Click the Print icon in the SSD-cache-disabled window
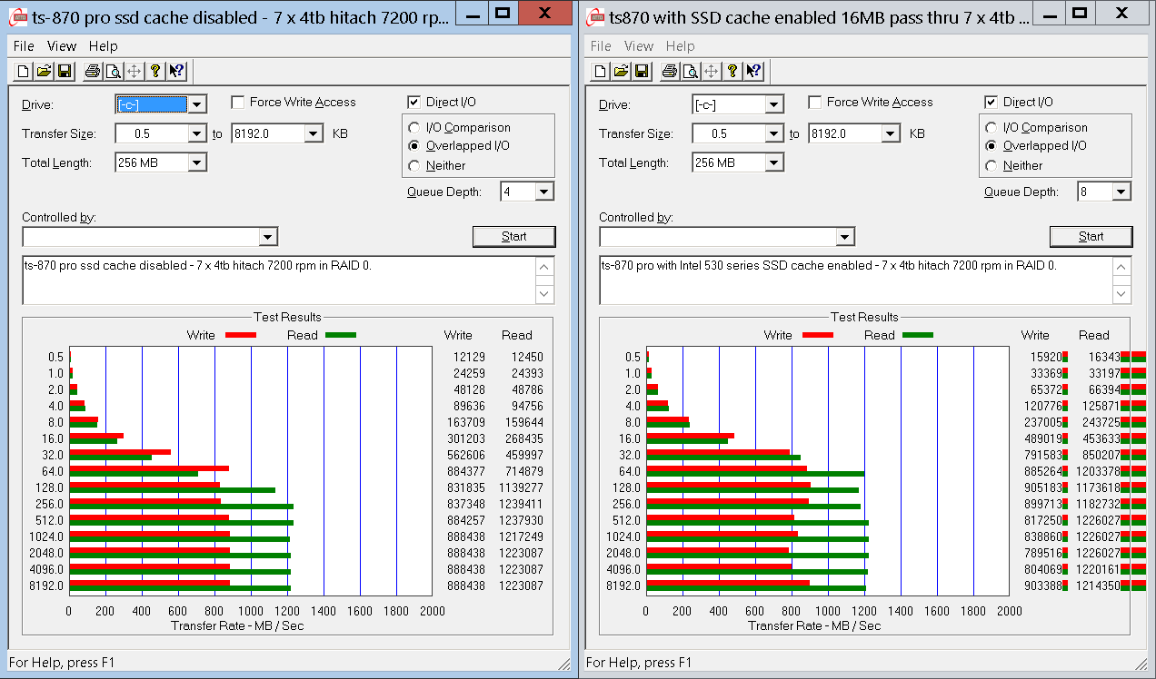 (x=93, y=72)
